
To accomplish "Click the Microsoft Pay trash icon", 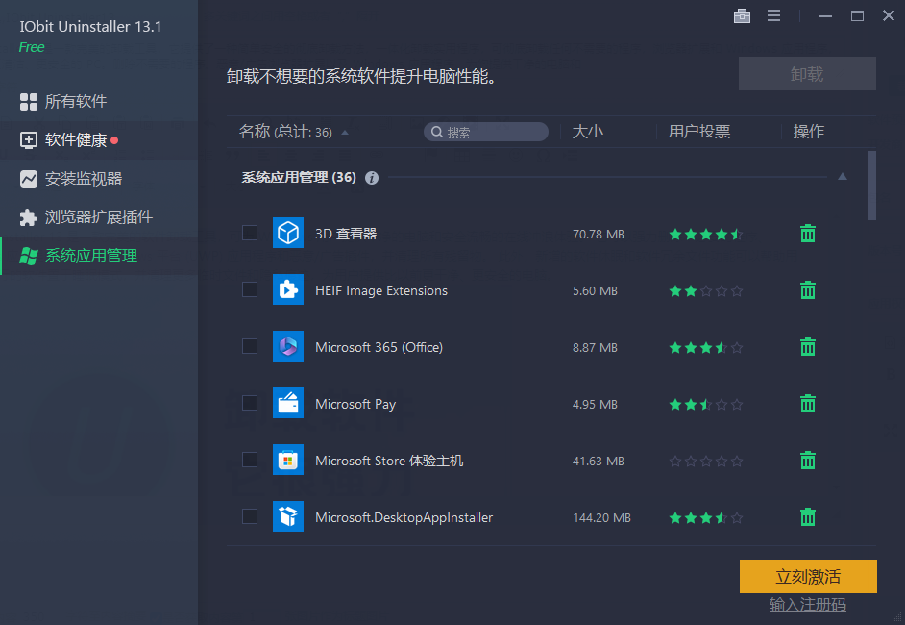I will 807,403.
